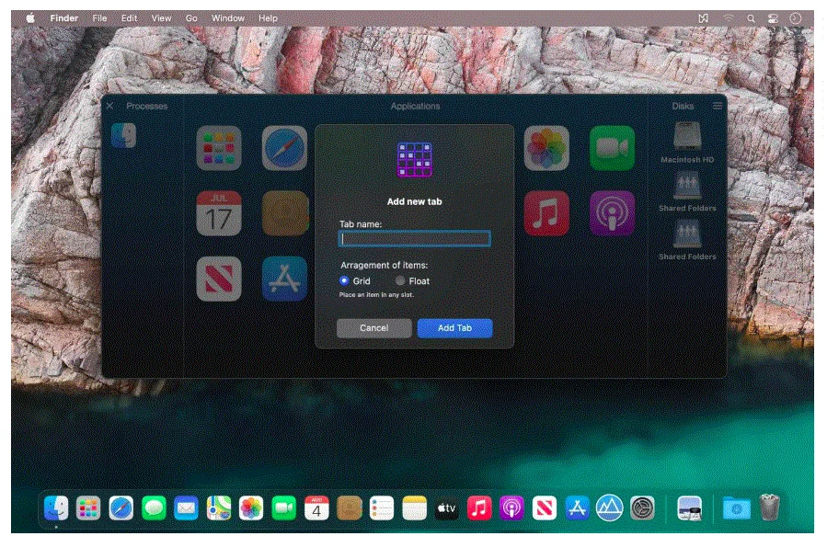The height and width of the screenshot is (536, 827).
Task: Launch Messages from the Dock
Action: [154, 508]
